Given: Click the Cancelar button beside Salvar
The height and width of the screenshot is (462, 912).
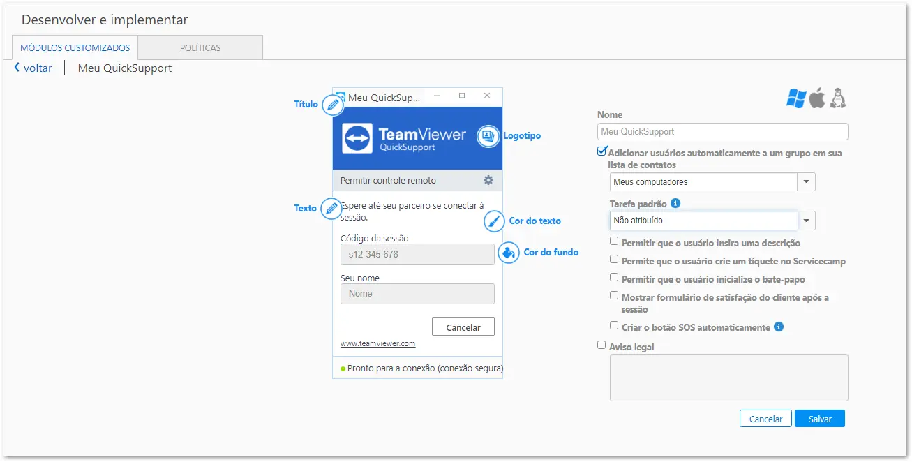Looking at the screenshot, I should pyautogui.click(x=765, y=419).
